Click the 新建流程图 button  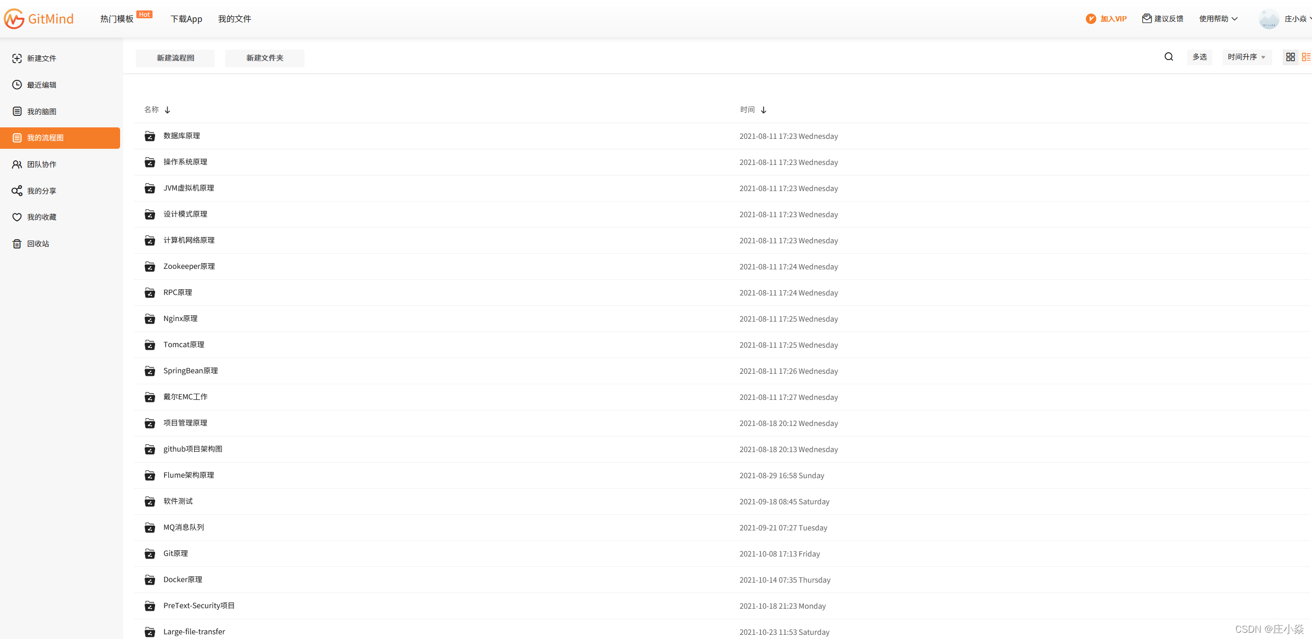[x=175, y=58]
